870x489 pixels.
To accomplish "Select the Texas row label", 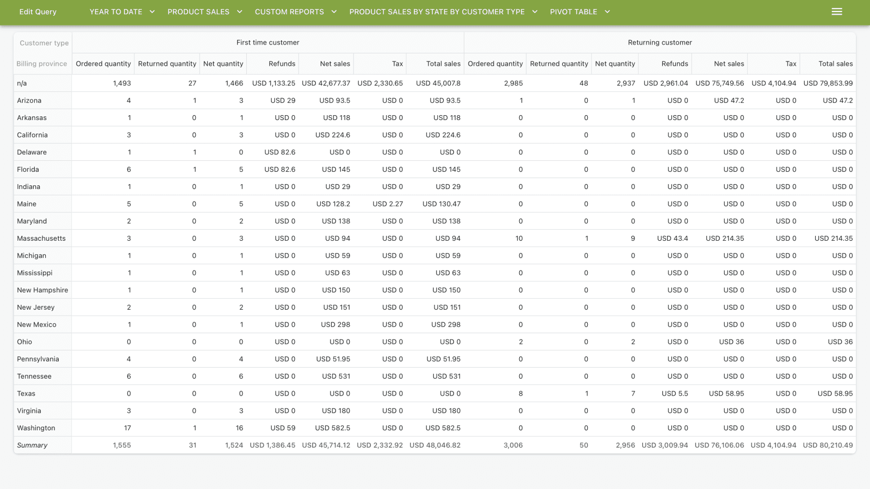I will click(26, 393).
